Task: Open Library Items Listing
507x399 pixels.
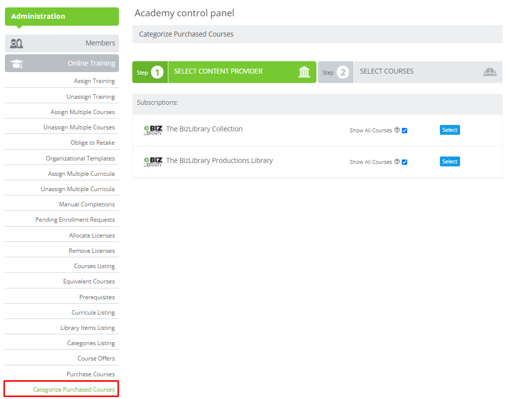Action: click(87, 328)
